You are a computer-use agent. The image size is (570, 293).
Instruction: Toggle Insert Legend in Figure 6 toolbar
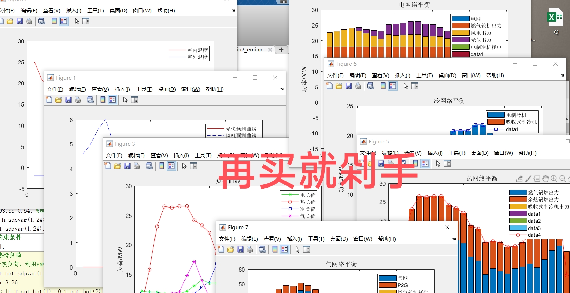click(393, 86)
